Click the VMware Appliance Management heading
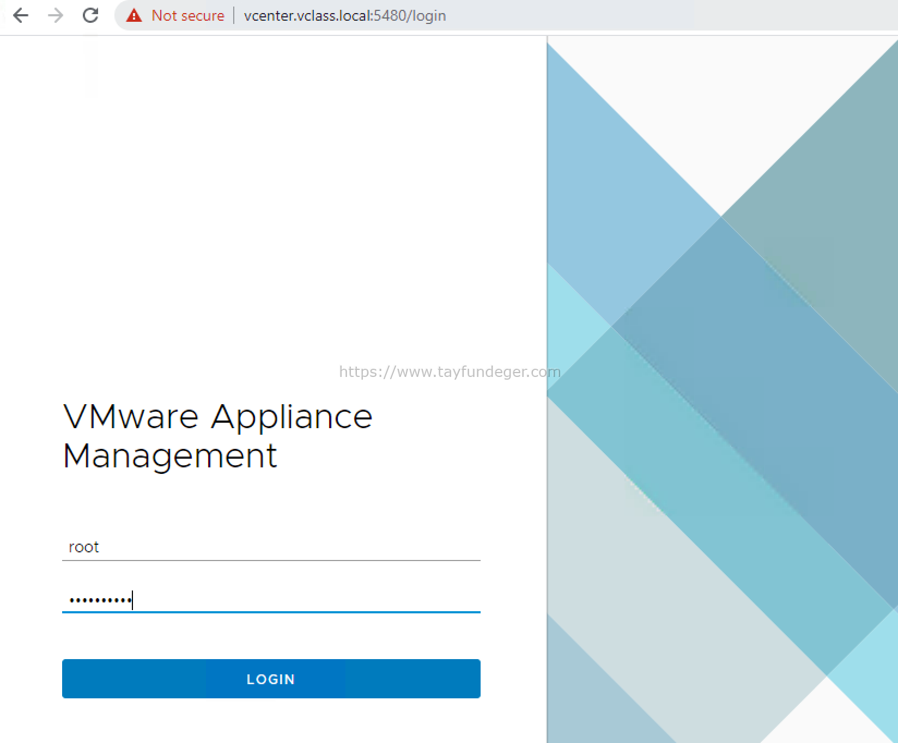Screen dimensions: 898x743 (217, 436)
